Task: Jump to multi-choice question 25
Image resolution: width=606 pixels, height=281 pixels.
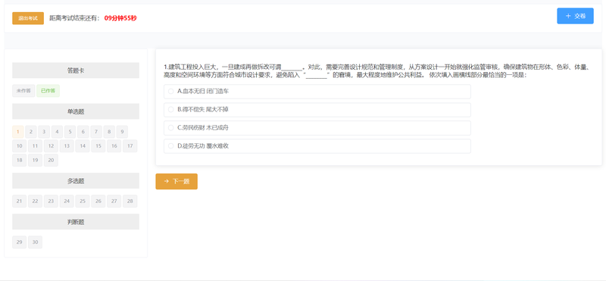Action: pos(83,201)
